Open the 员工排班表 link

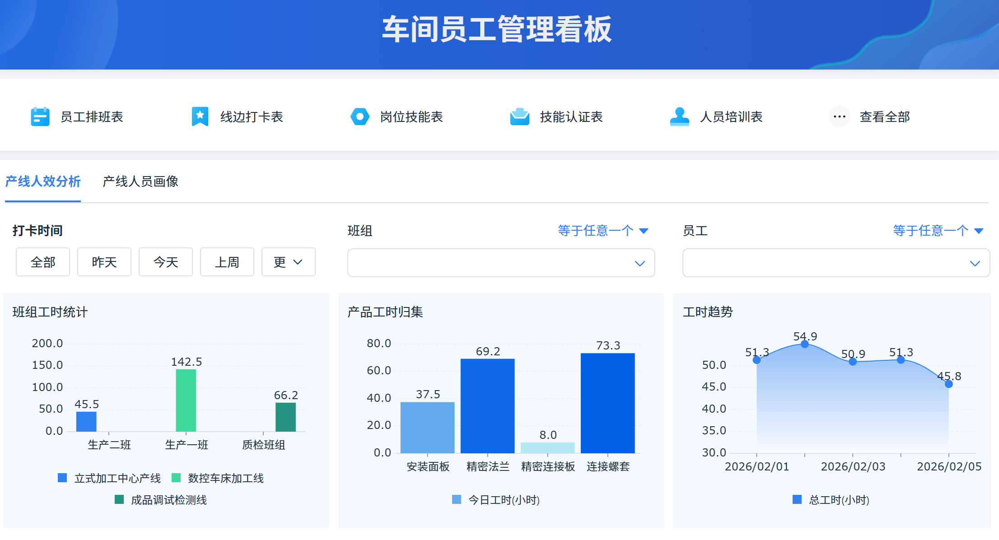click(92, 117)
